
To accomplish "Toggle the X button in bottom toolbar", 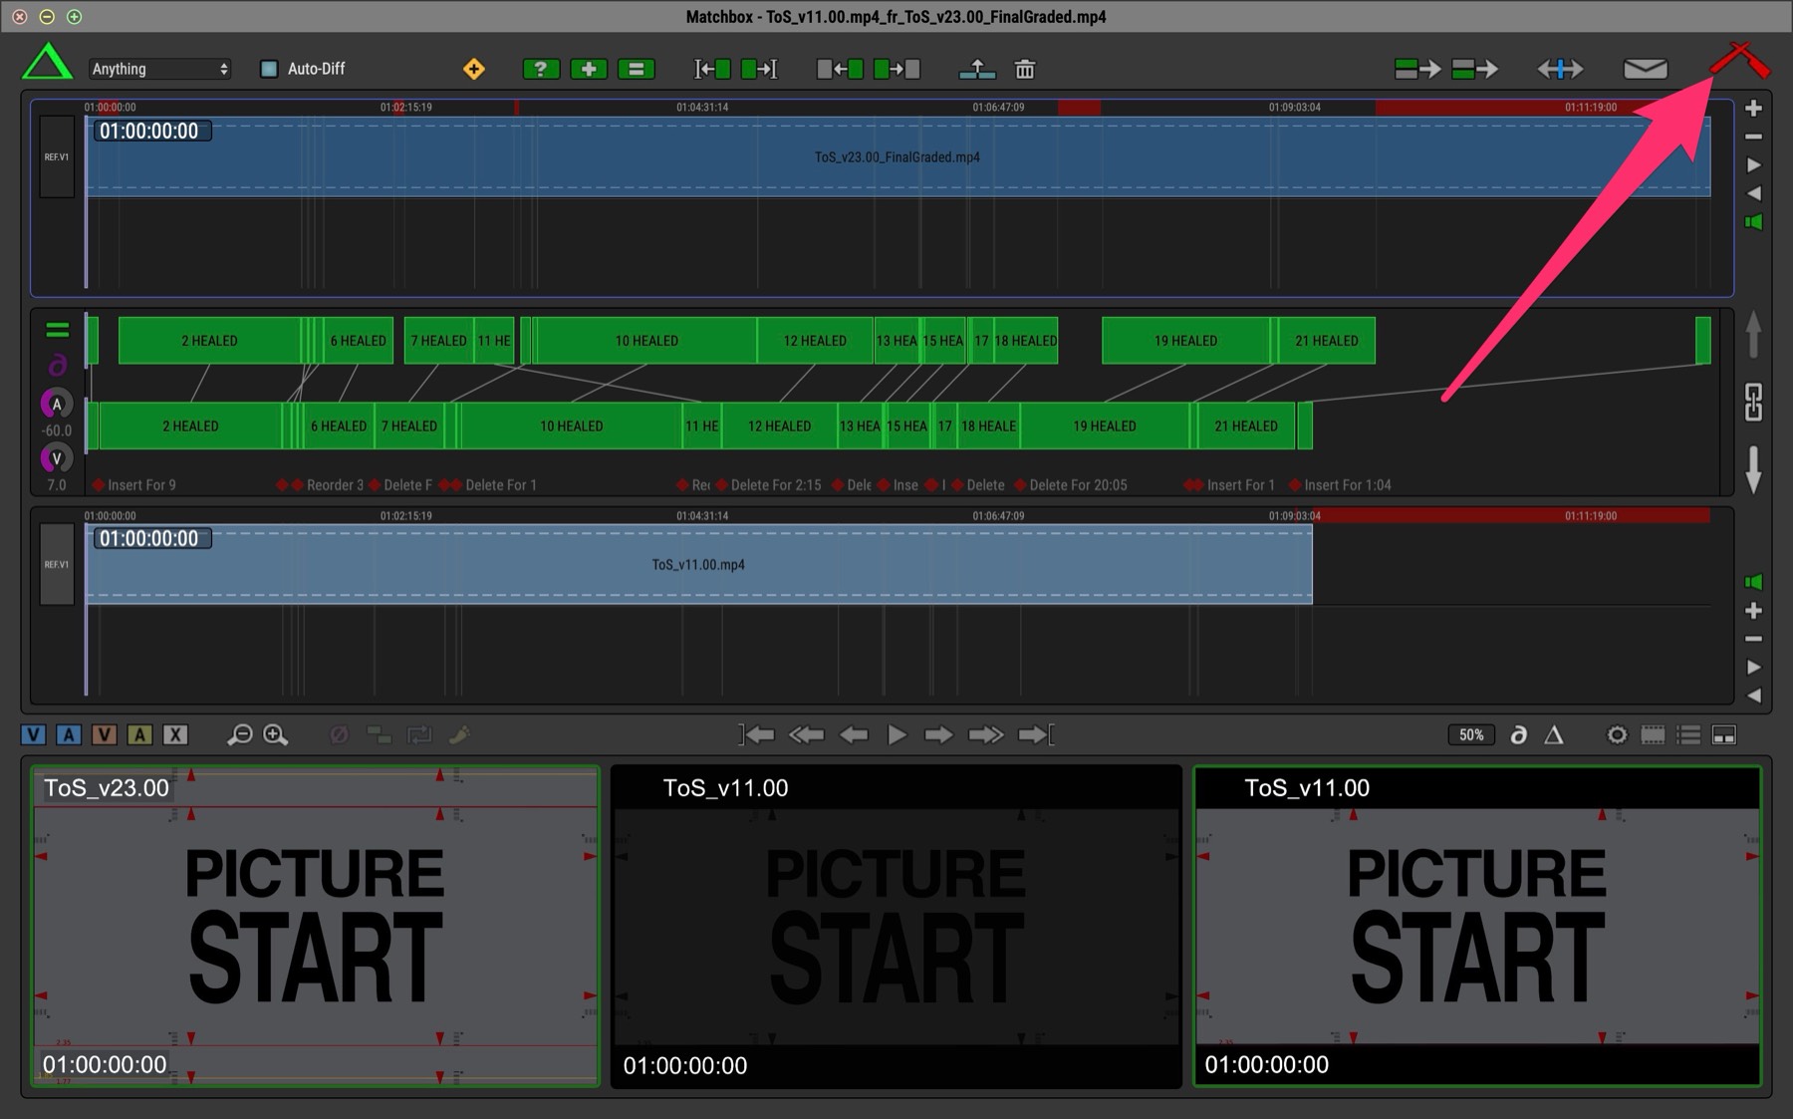I will (x=175, y=735).
